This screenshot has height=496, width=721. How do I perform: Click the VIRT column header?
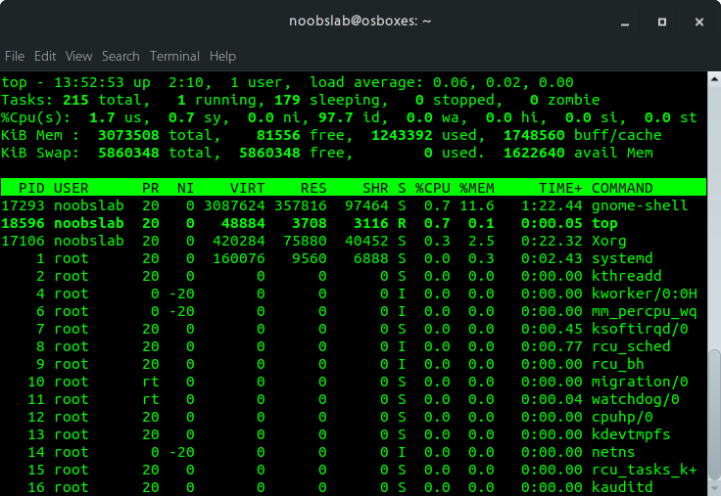click(x=248, y=188)
